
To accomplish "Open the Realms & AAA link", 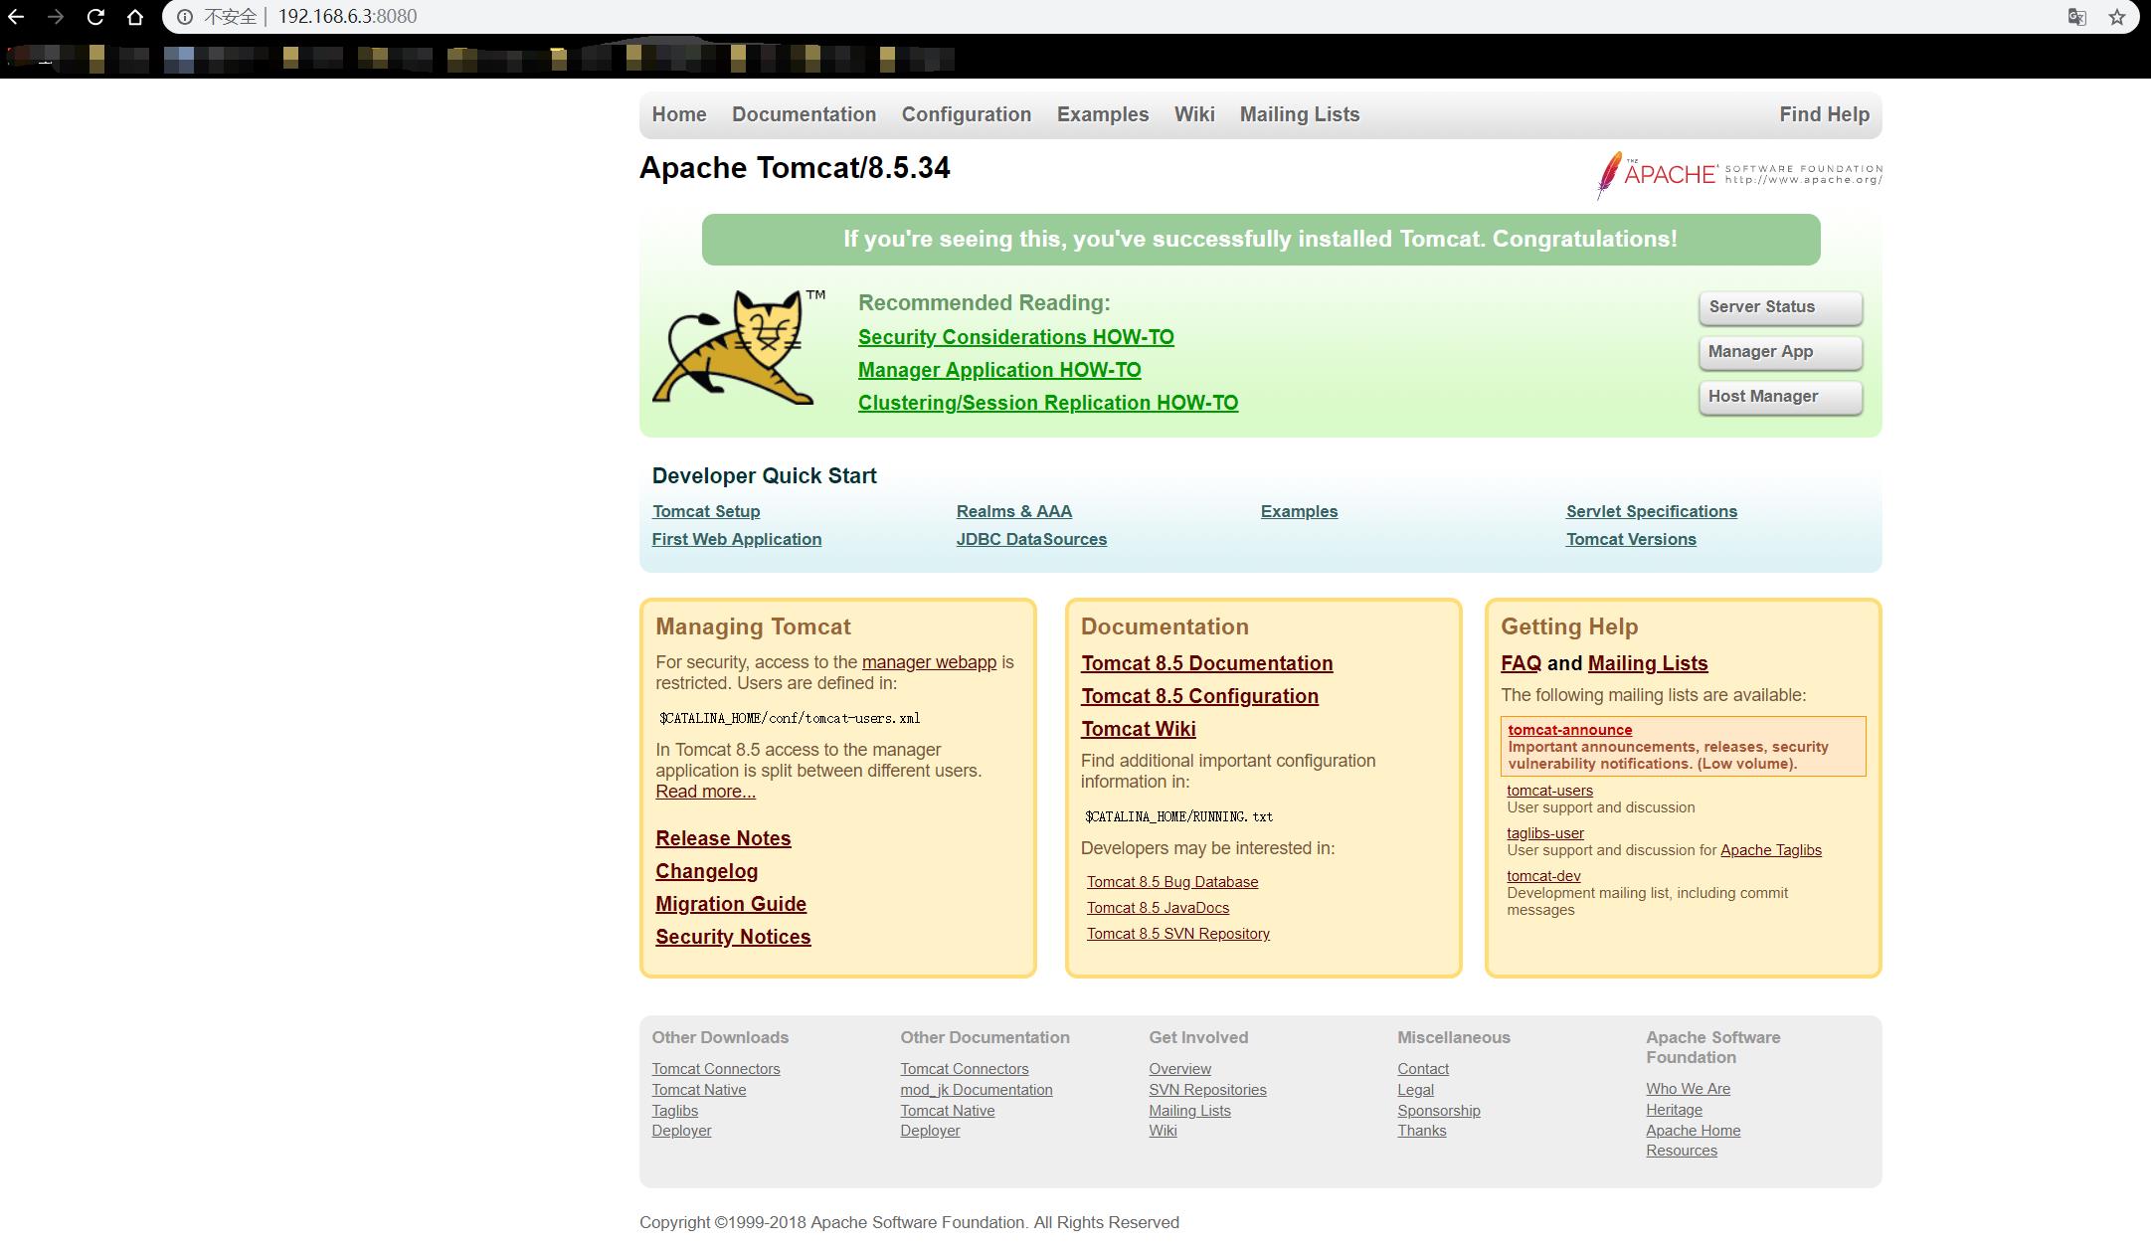I will (x=1014, y=511).
